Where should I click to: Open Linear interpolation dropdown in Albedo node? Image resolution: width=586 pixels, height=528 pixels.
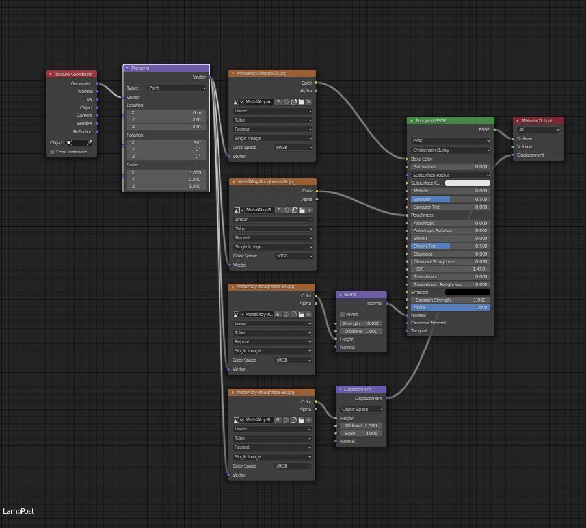coord(273,111)
